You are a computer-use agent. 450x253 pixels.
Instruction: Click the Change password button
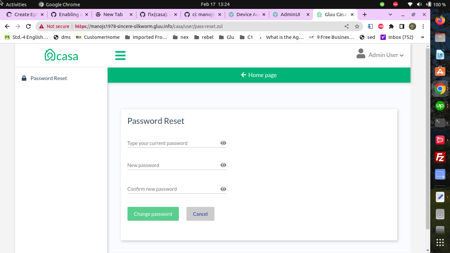tap(153, 214)
